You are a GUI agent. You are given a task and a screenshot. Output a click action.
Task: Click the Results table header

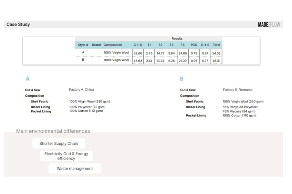pyautogui.click(x=177, y=39)
